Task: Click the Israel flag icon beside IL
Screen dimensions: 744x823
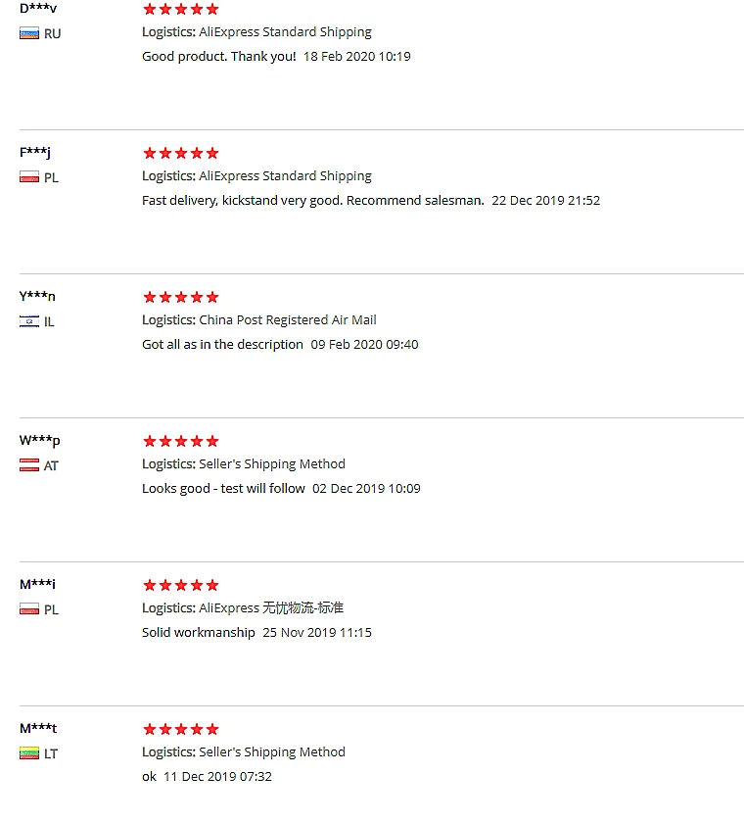Action: click(29, 321)
